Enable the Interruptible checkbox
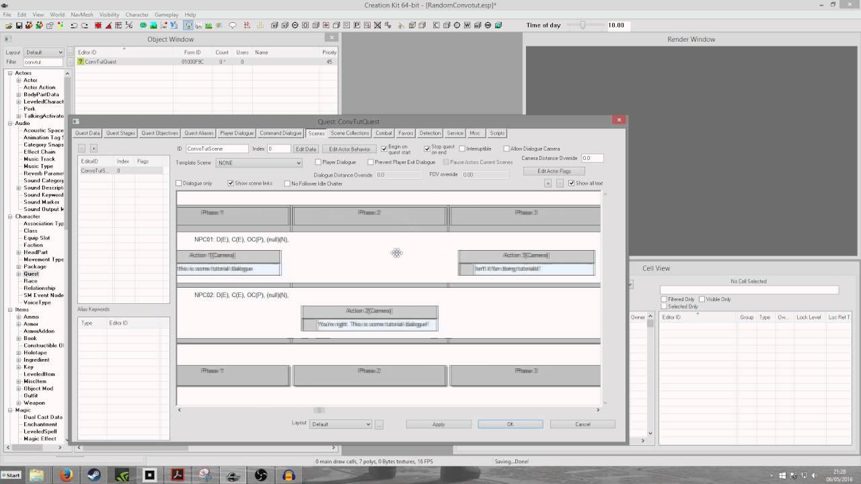 click(x=462, y=149)
